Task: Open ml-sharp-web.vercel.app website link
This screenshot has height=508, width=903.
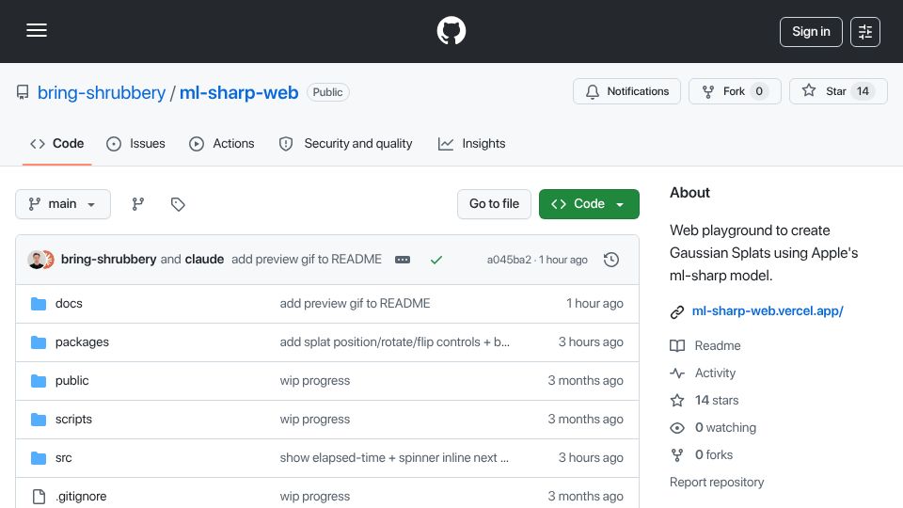Action: point(768,311)
